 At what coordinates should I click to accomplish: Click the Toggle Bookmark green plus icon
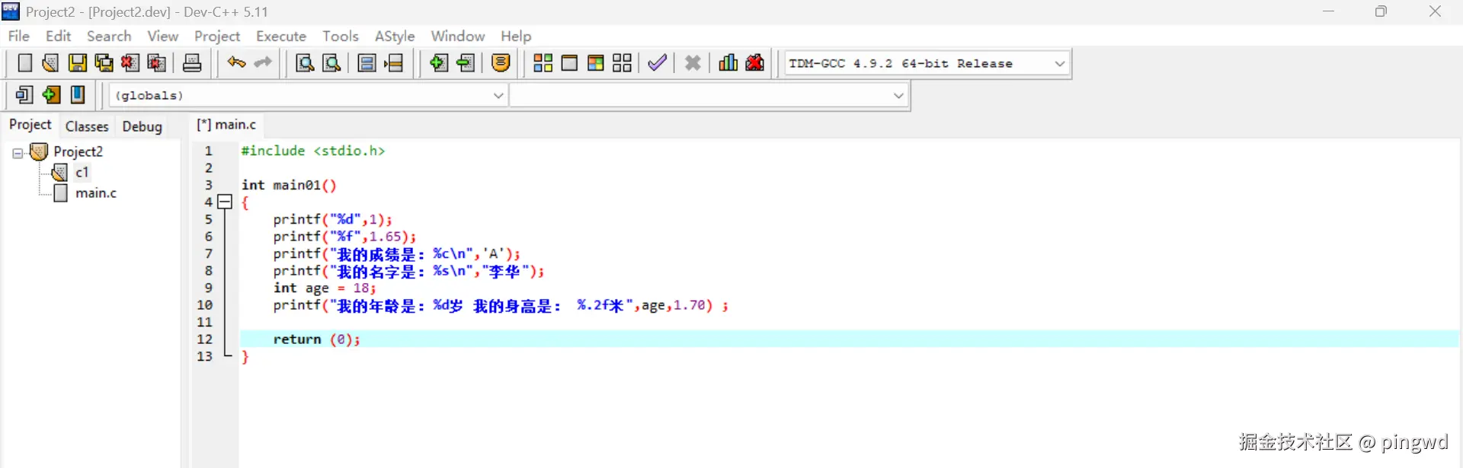pos(51,95)
